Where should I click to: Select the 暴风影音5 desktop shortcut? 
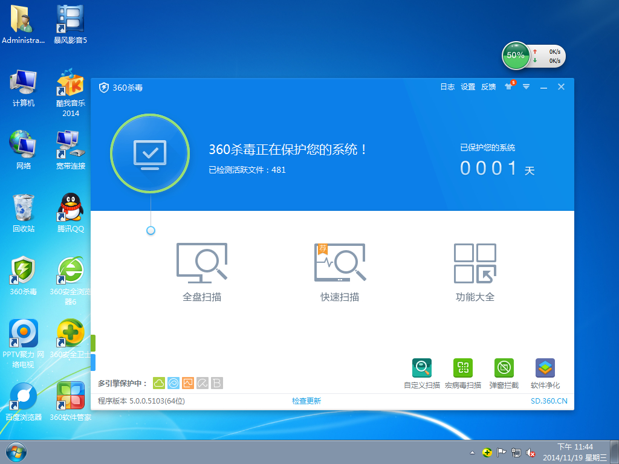[70, 24]
